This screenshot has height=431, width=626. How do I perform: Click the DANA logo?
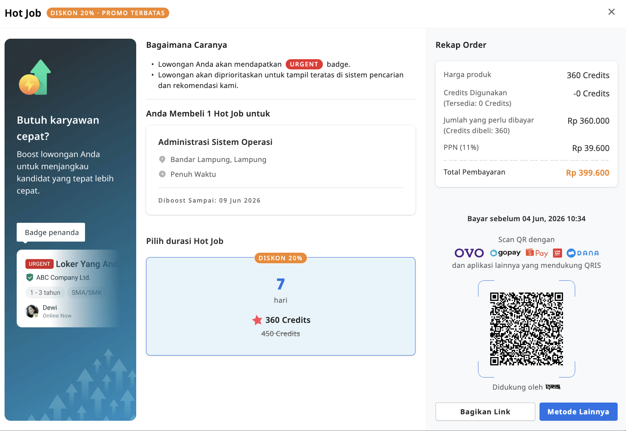(582, 253)
